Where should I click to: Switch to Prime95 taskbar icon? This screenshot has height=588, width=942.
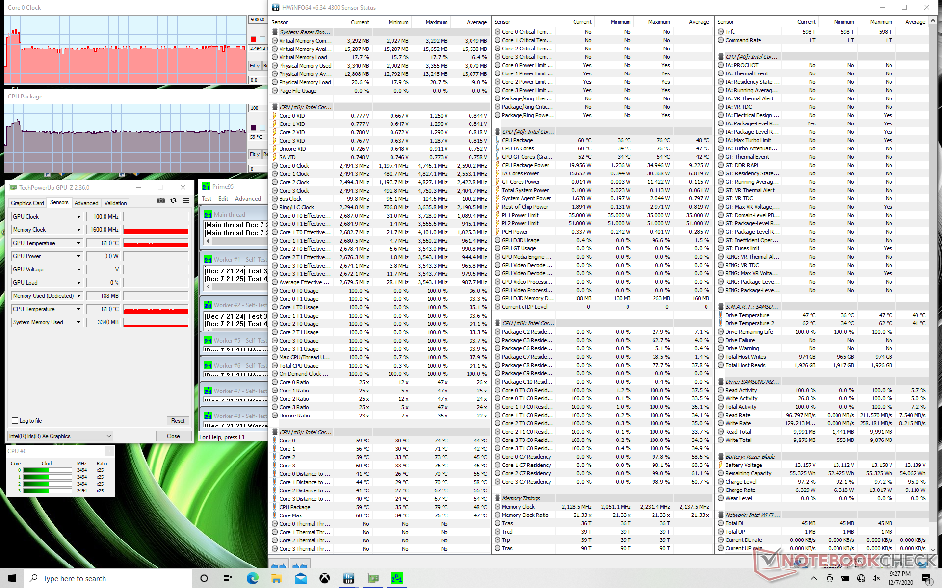pos(397,579)
